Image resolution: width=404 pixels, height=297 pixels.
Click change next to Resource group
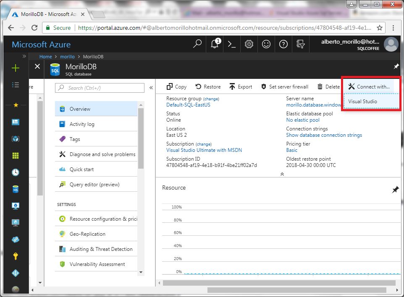point(211,99)
